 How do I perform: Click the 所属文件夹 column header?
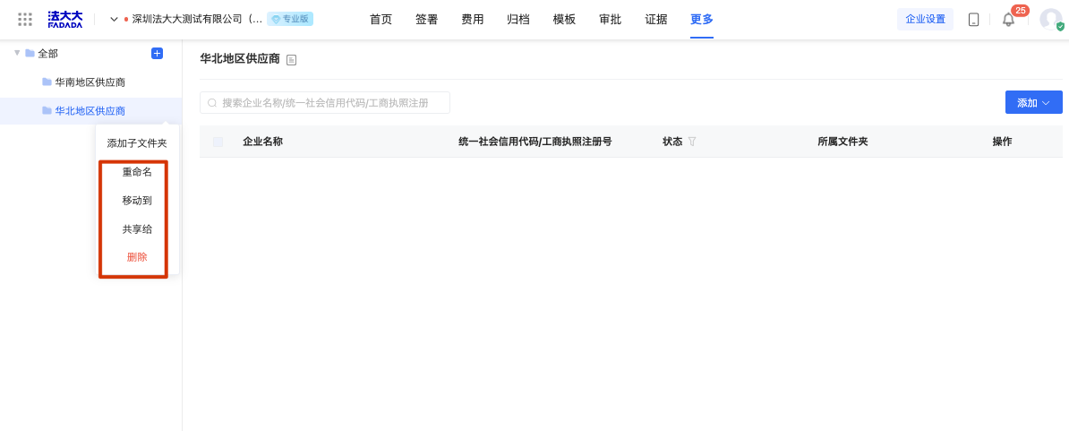point(842,142)
